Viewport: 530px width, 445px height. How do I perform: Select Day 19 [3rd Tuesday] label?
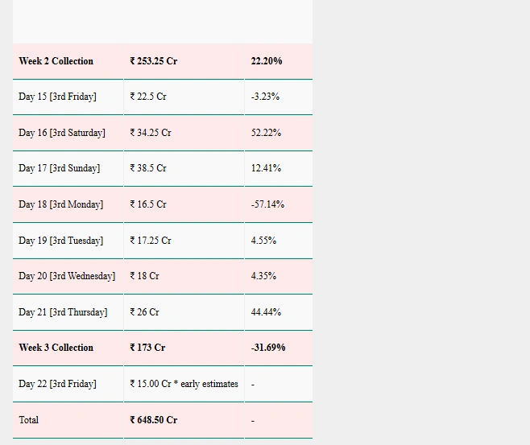click(61, 241)
